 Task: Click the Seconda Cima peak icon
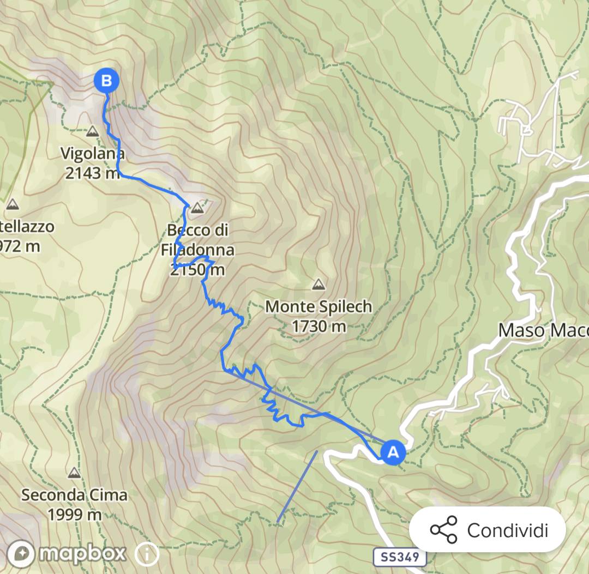coord(74,473)
